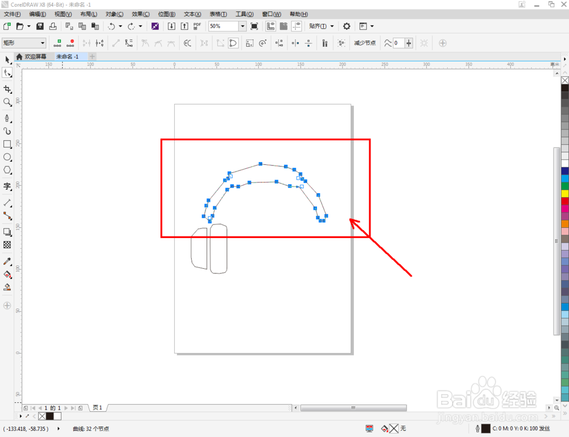Select the Rectangle tool
Viewport: 569px width, 437px height.
[7, 144]
